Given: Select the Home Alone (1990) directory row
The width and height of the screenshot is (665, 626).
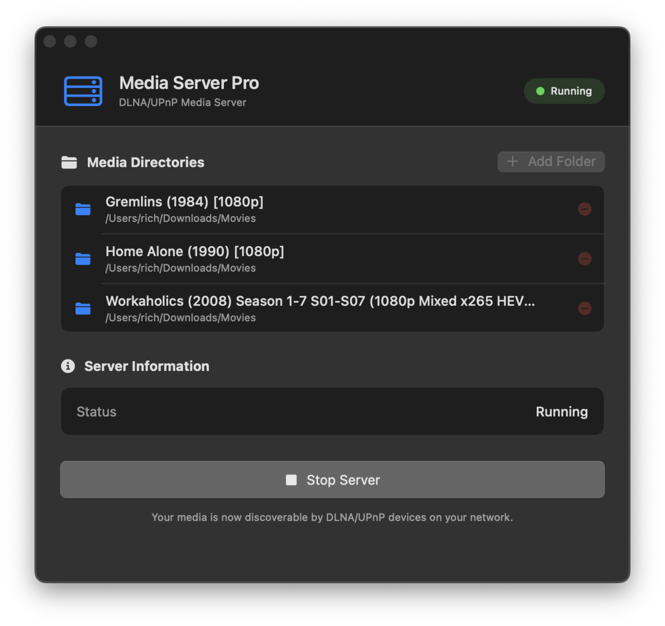Looking at the screenshot, I should pyautogui.click(x=332, y=259).
